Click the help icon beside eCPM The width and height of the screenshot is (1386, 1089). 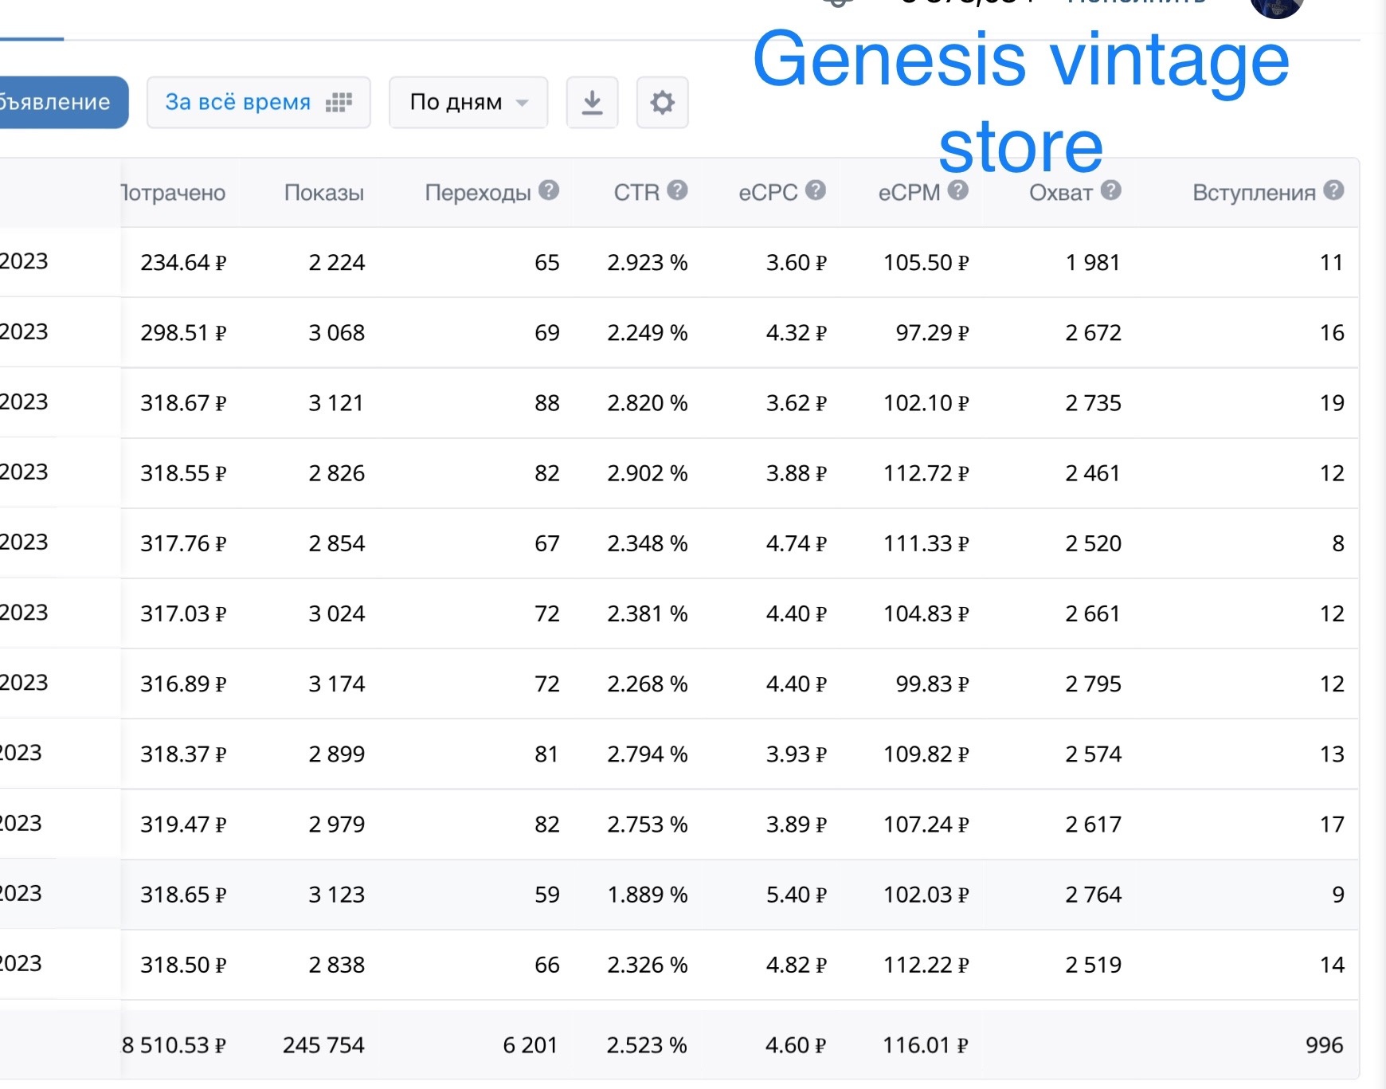click(x=958, y=190)
